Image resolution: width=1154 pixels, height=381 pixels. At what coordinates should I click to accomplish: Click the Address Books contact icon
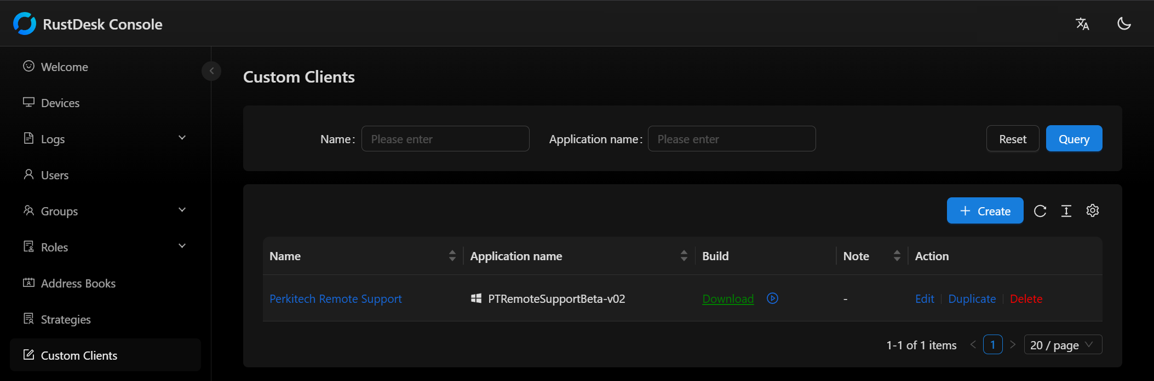(28, 283)
